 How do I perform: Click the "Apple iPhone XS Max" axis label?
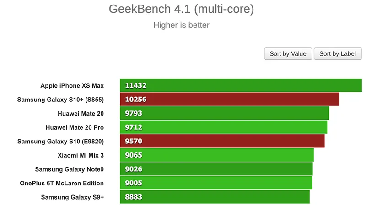point(72,85)
